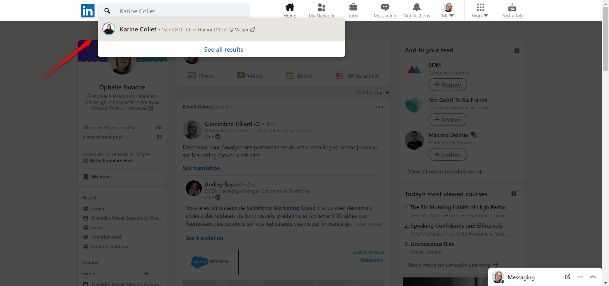Open Post a Job icon

pos(512,7)
